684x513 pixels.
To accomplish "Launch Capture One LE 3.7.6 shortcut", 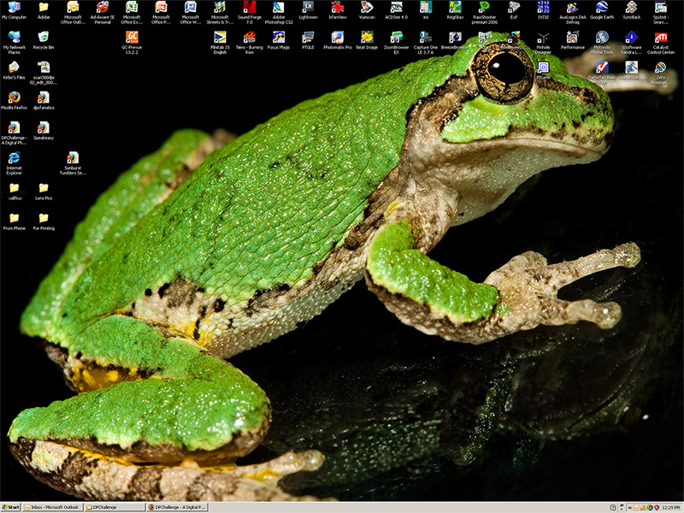I will click(426, 42).
